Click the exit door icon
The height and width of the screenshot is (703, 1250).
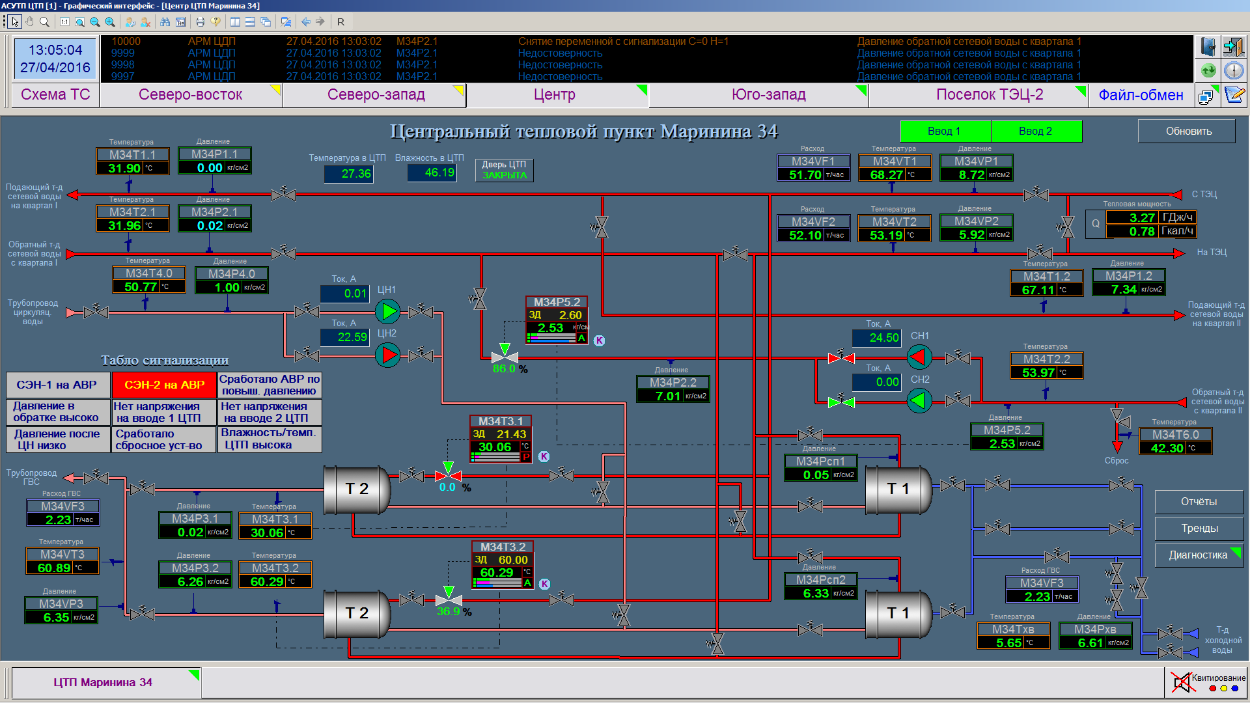point(1233,47)
